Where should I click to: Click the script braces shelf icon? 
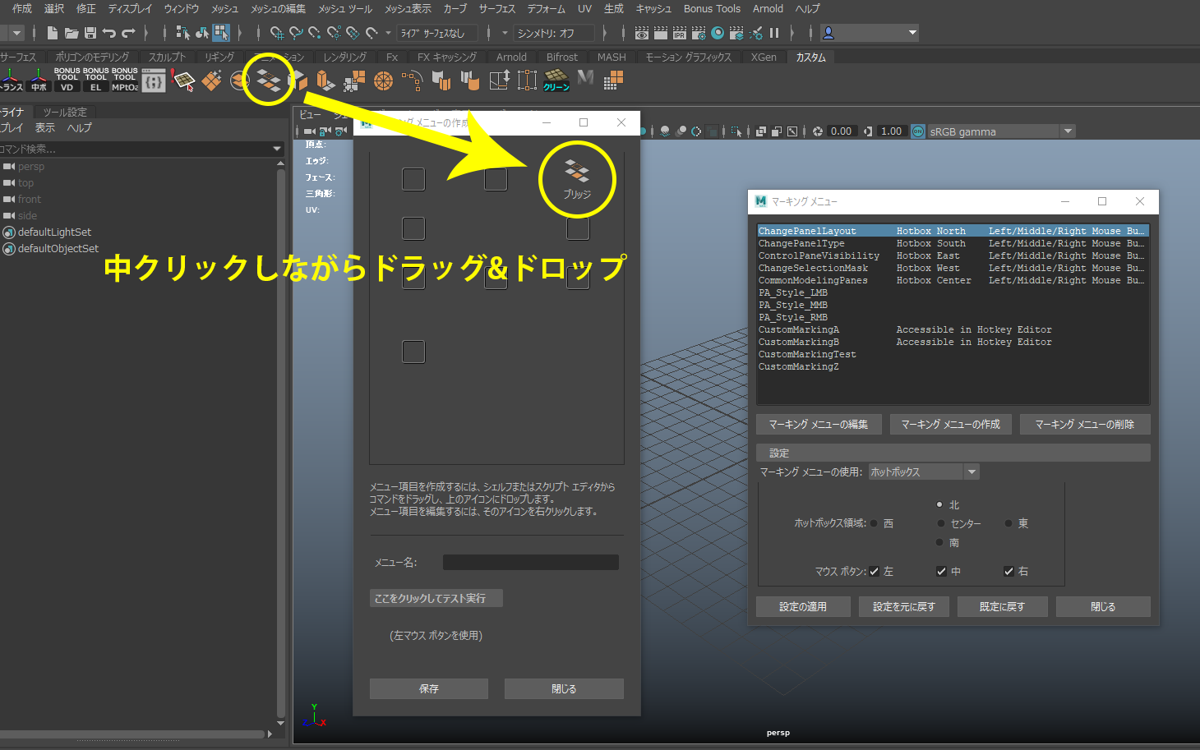tap(154, 80)
